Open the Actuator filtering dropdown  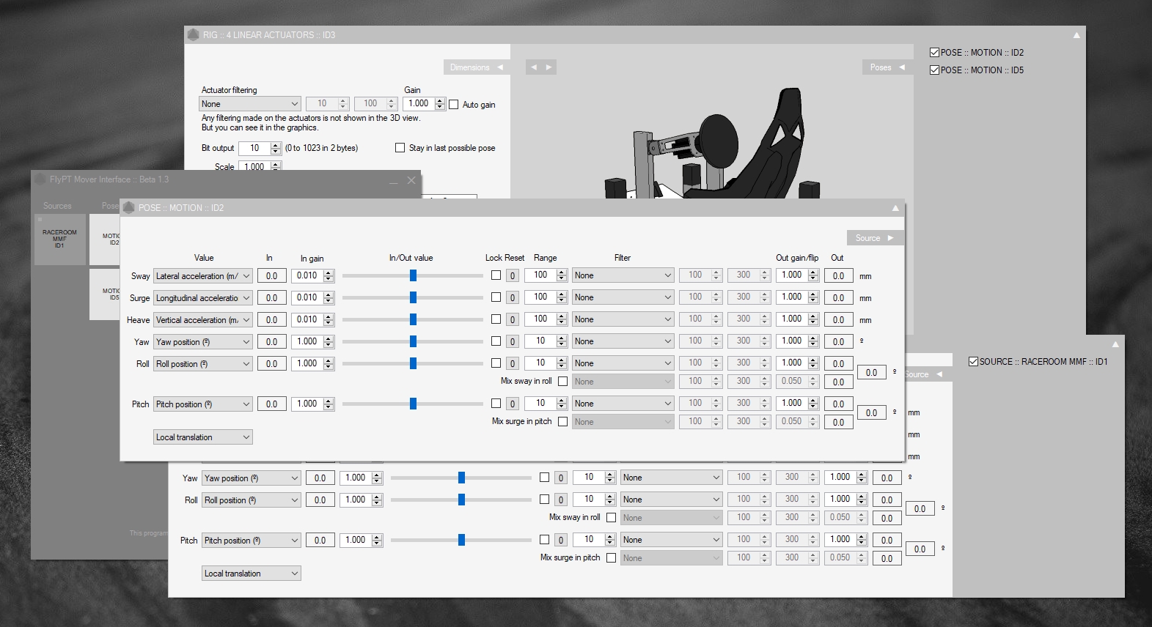pyautogui.click(x=249, y=104)
